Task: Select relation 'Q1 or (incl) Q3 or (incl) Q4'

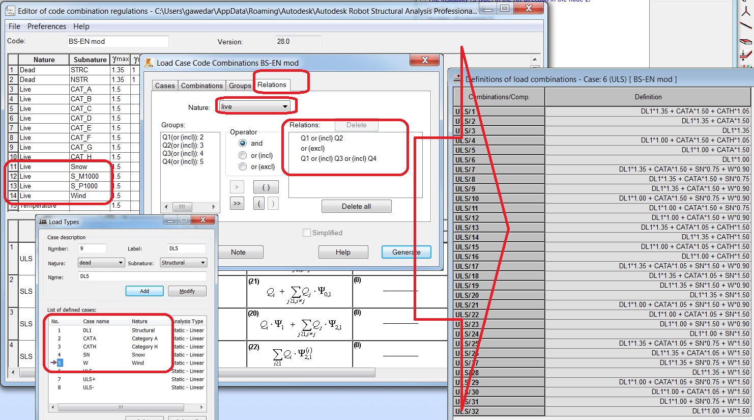Action: click(x=338, y=158)
